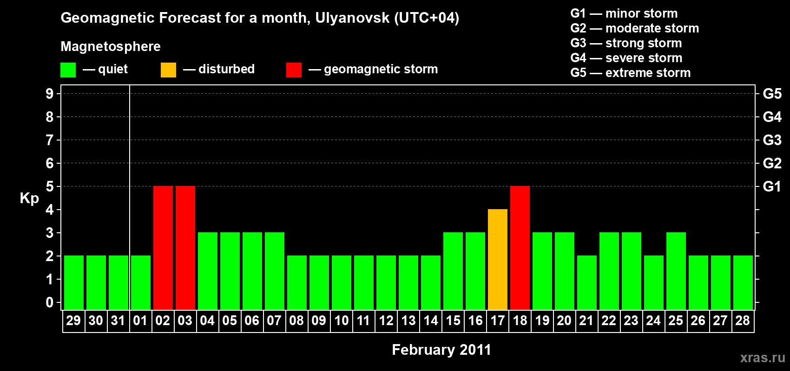Select the orange bar for February 17
Image resolution: width=790 pixels, height=371 pixels.
click(498, 259)
